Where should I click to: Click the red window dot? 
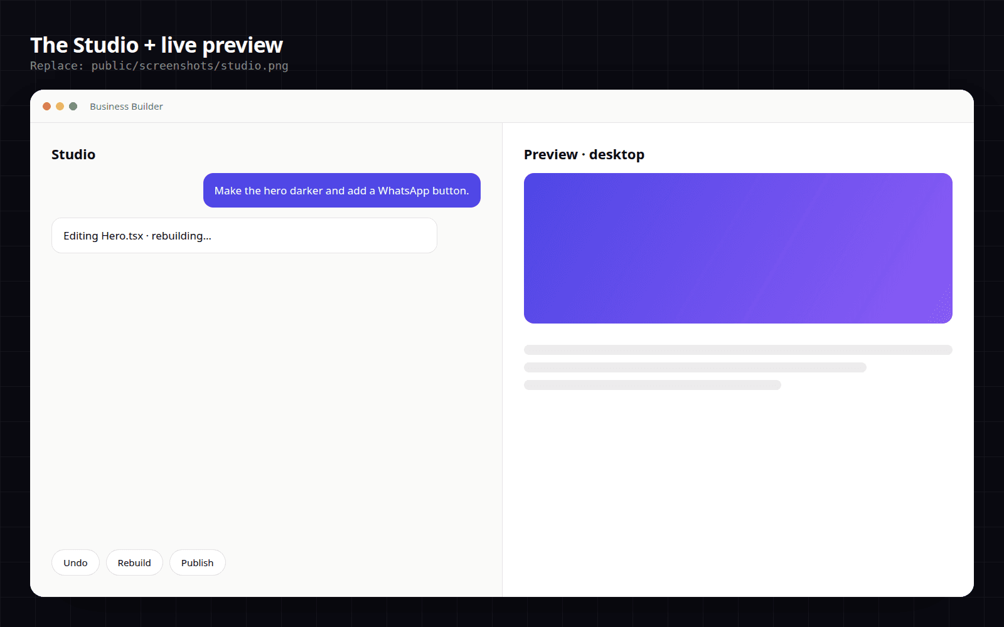click(x=46, y=107)
